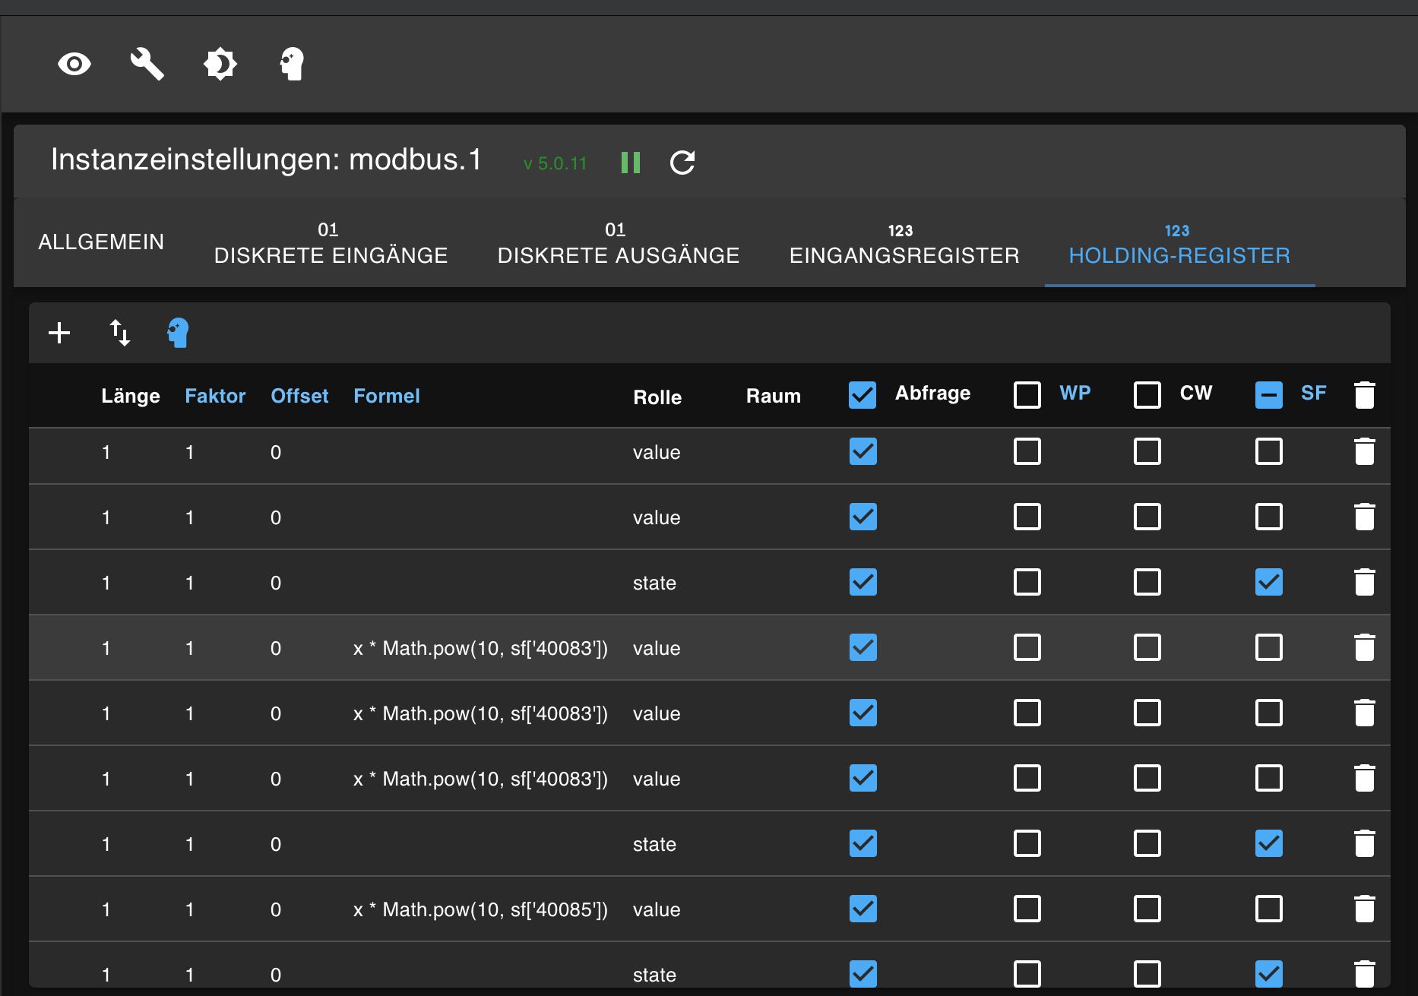Delete the second value row via trash icon

coord(1365,517)
